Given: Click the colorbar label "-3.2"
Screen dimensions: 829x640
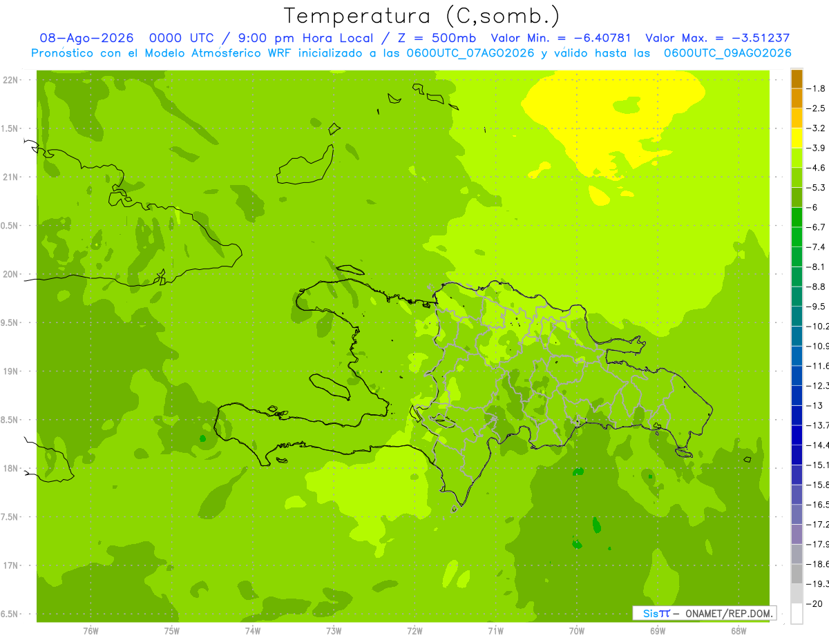Looking at the screenshot, I should click(817, 128).
